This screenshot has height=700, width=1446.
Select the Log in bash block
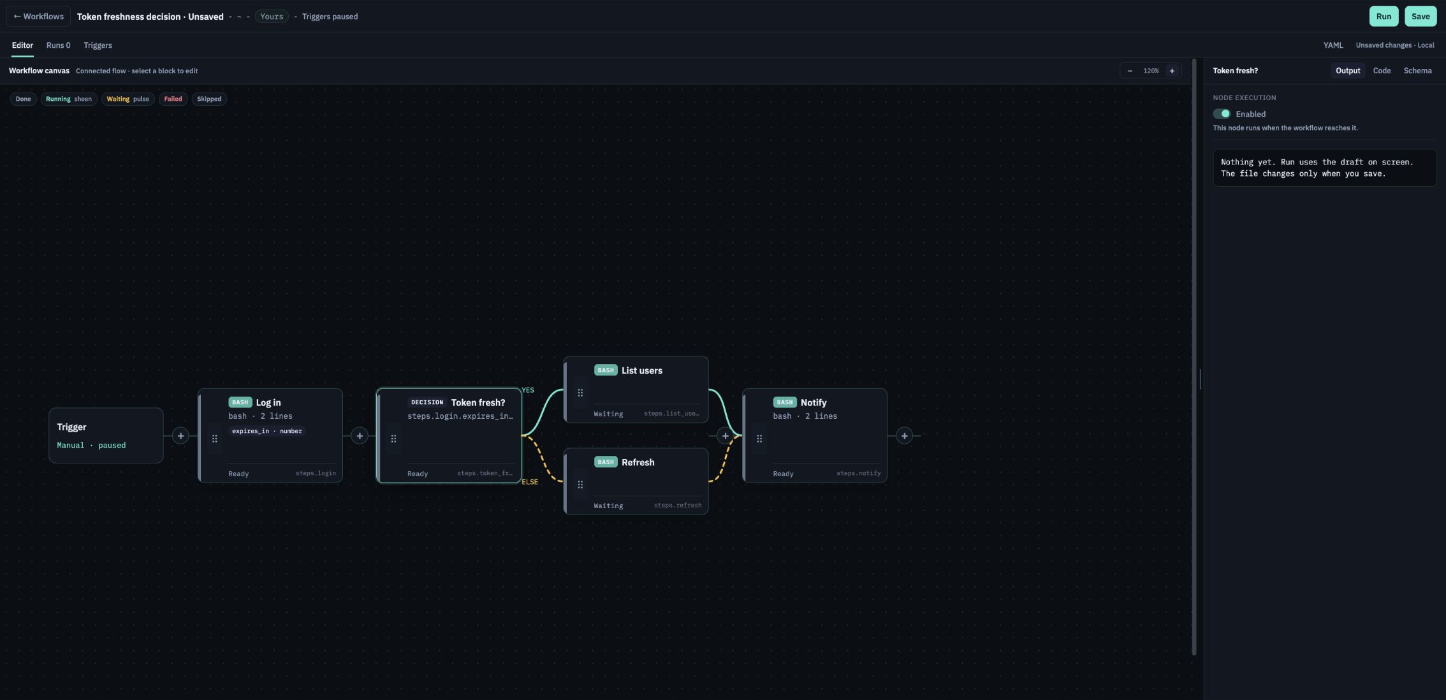tap(270, 435)
